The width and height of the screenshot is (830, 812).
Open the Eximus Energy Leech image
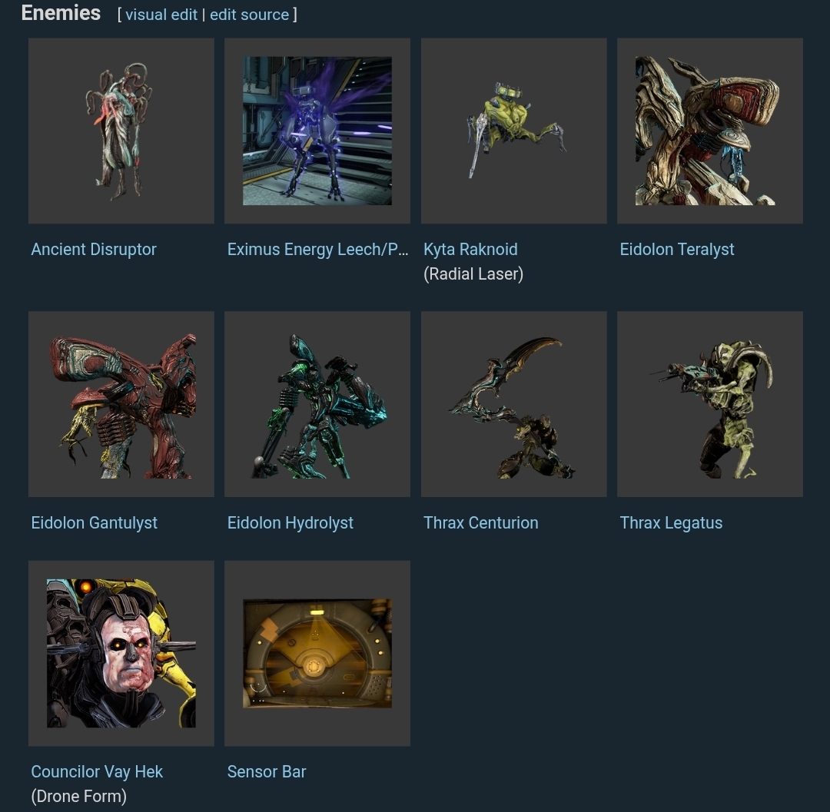317,131
